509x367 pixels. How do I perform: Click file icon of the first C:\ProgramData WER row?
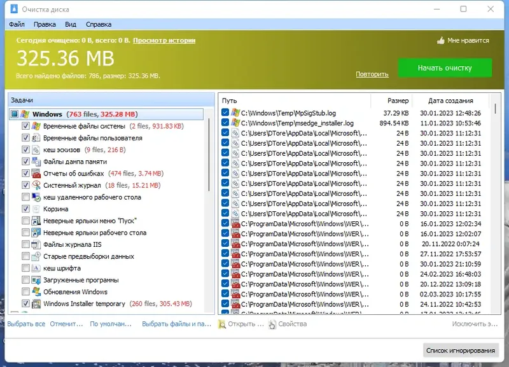[235, 224]
